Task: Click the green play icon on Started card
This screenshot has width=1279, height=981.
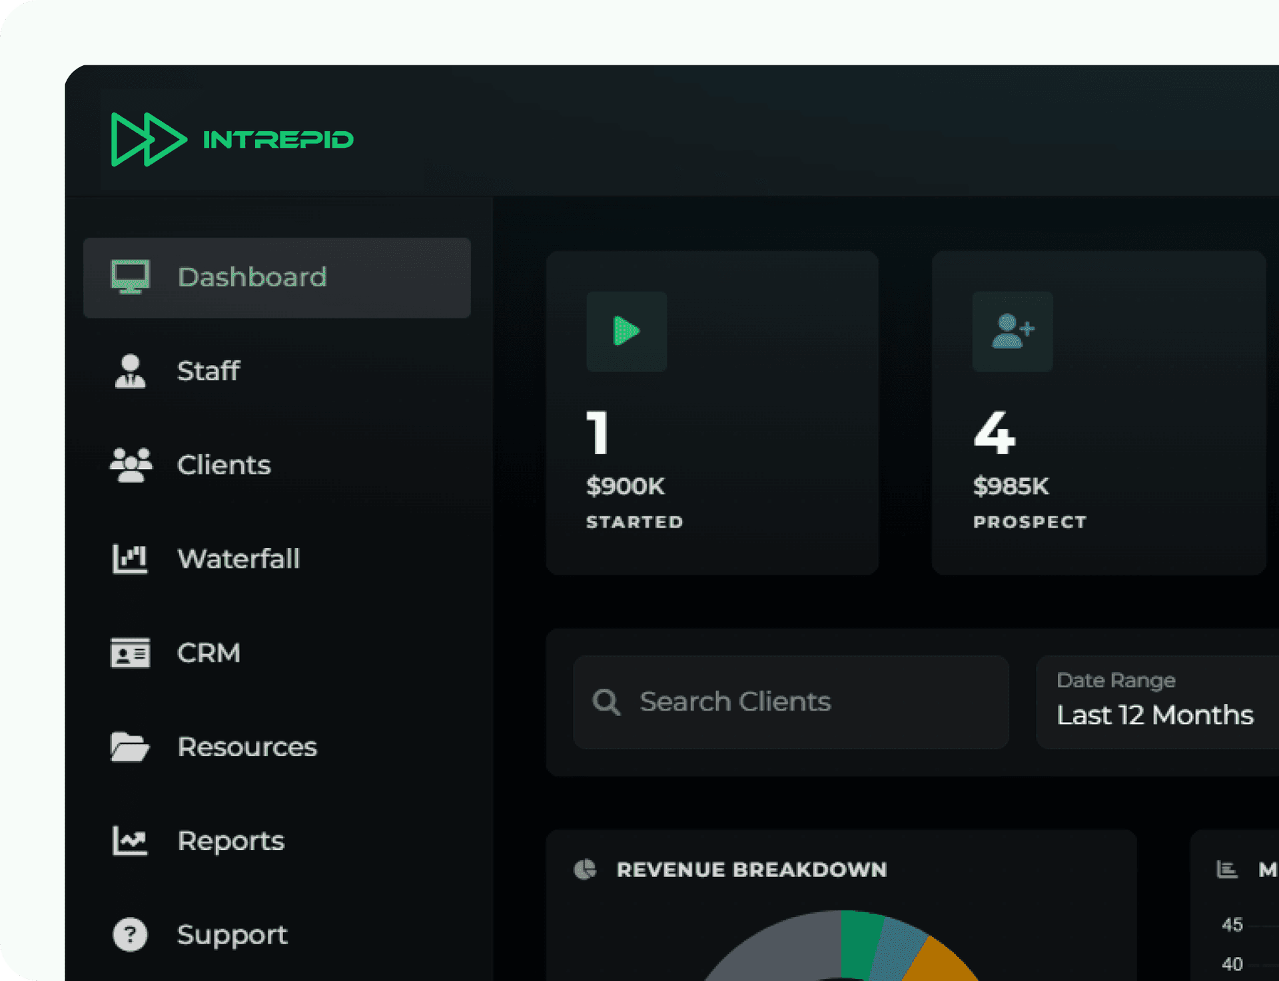Action: pos(626,332)
